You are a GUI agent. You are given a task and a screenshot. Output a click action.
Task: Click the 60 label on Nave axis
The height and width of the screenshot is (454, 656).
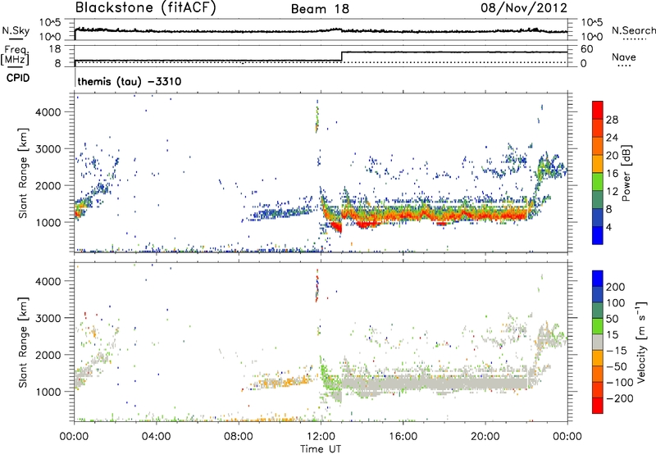[586, 49]
